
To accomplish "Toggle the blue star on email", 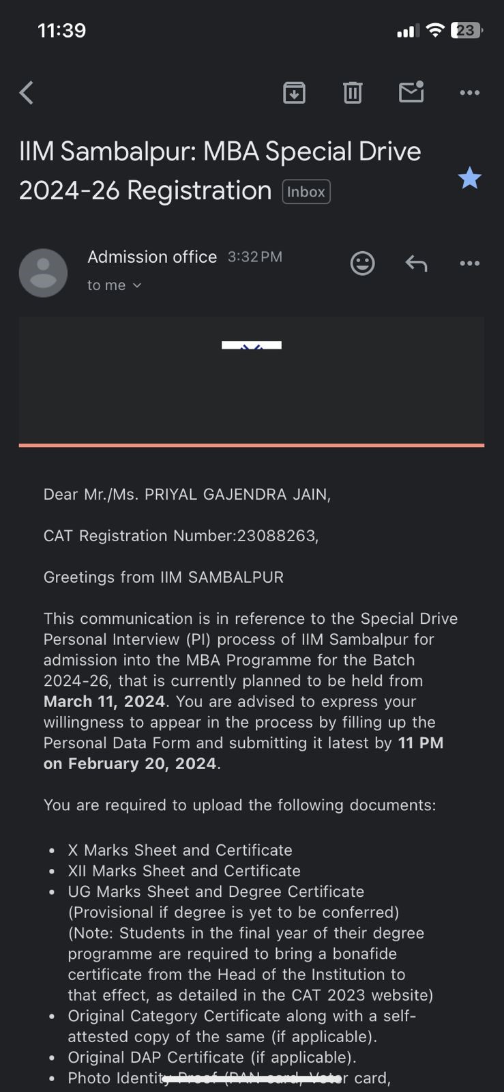I will point(469,178).
